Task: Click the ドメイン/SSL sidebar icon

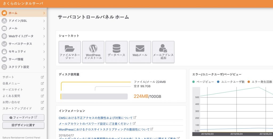Action: 4,21
